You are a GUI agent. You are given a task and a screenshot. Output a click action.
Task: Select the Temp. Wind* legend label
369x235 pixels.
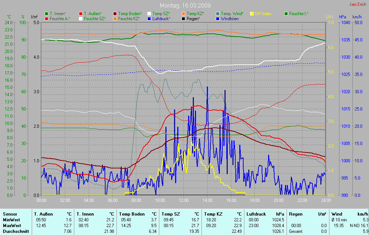pyautogui.click(x=232, y=14)
